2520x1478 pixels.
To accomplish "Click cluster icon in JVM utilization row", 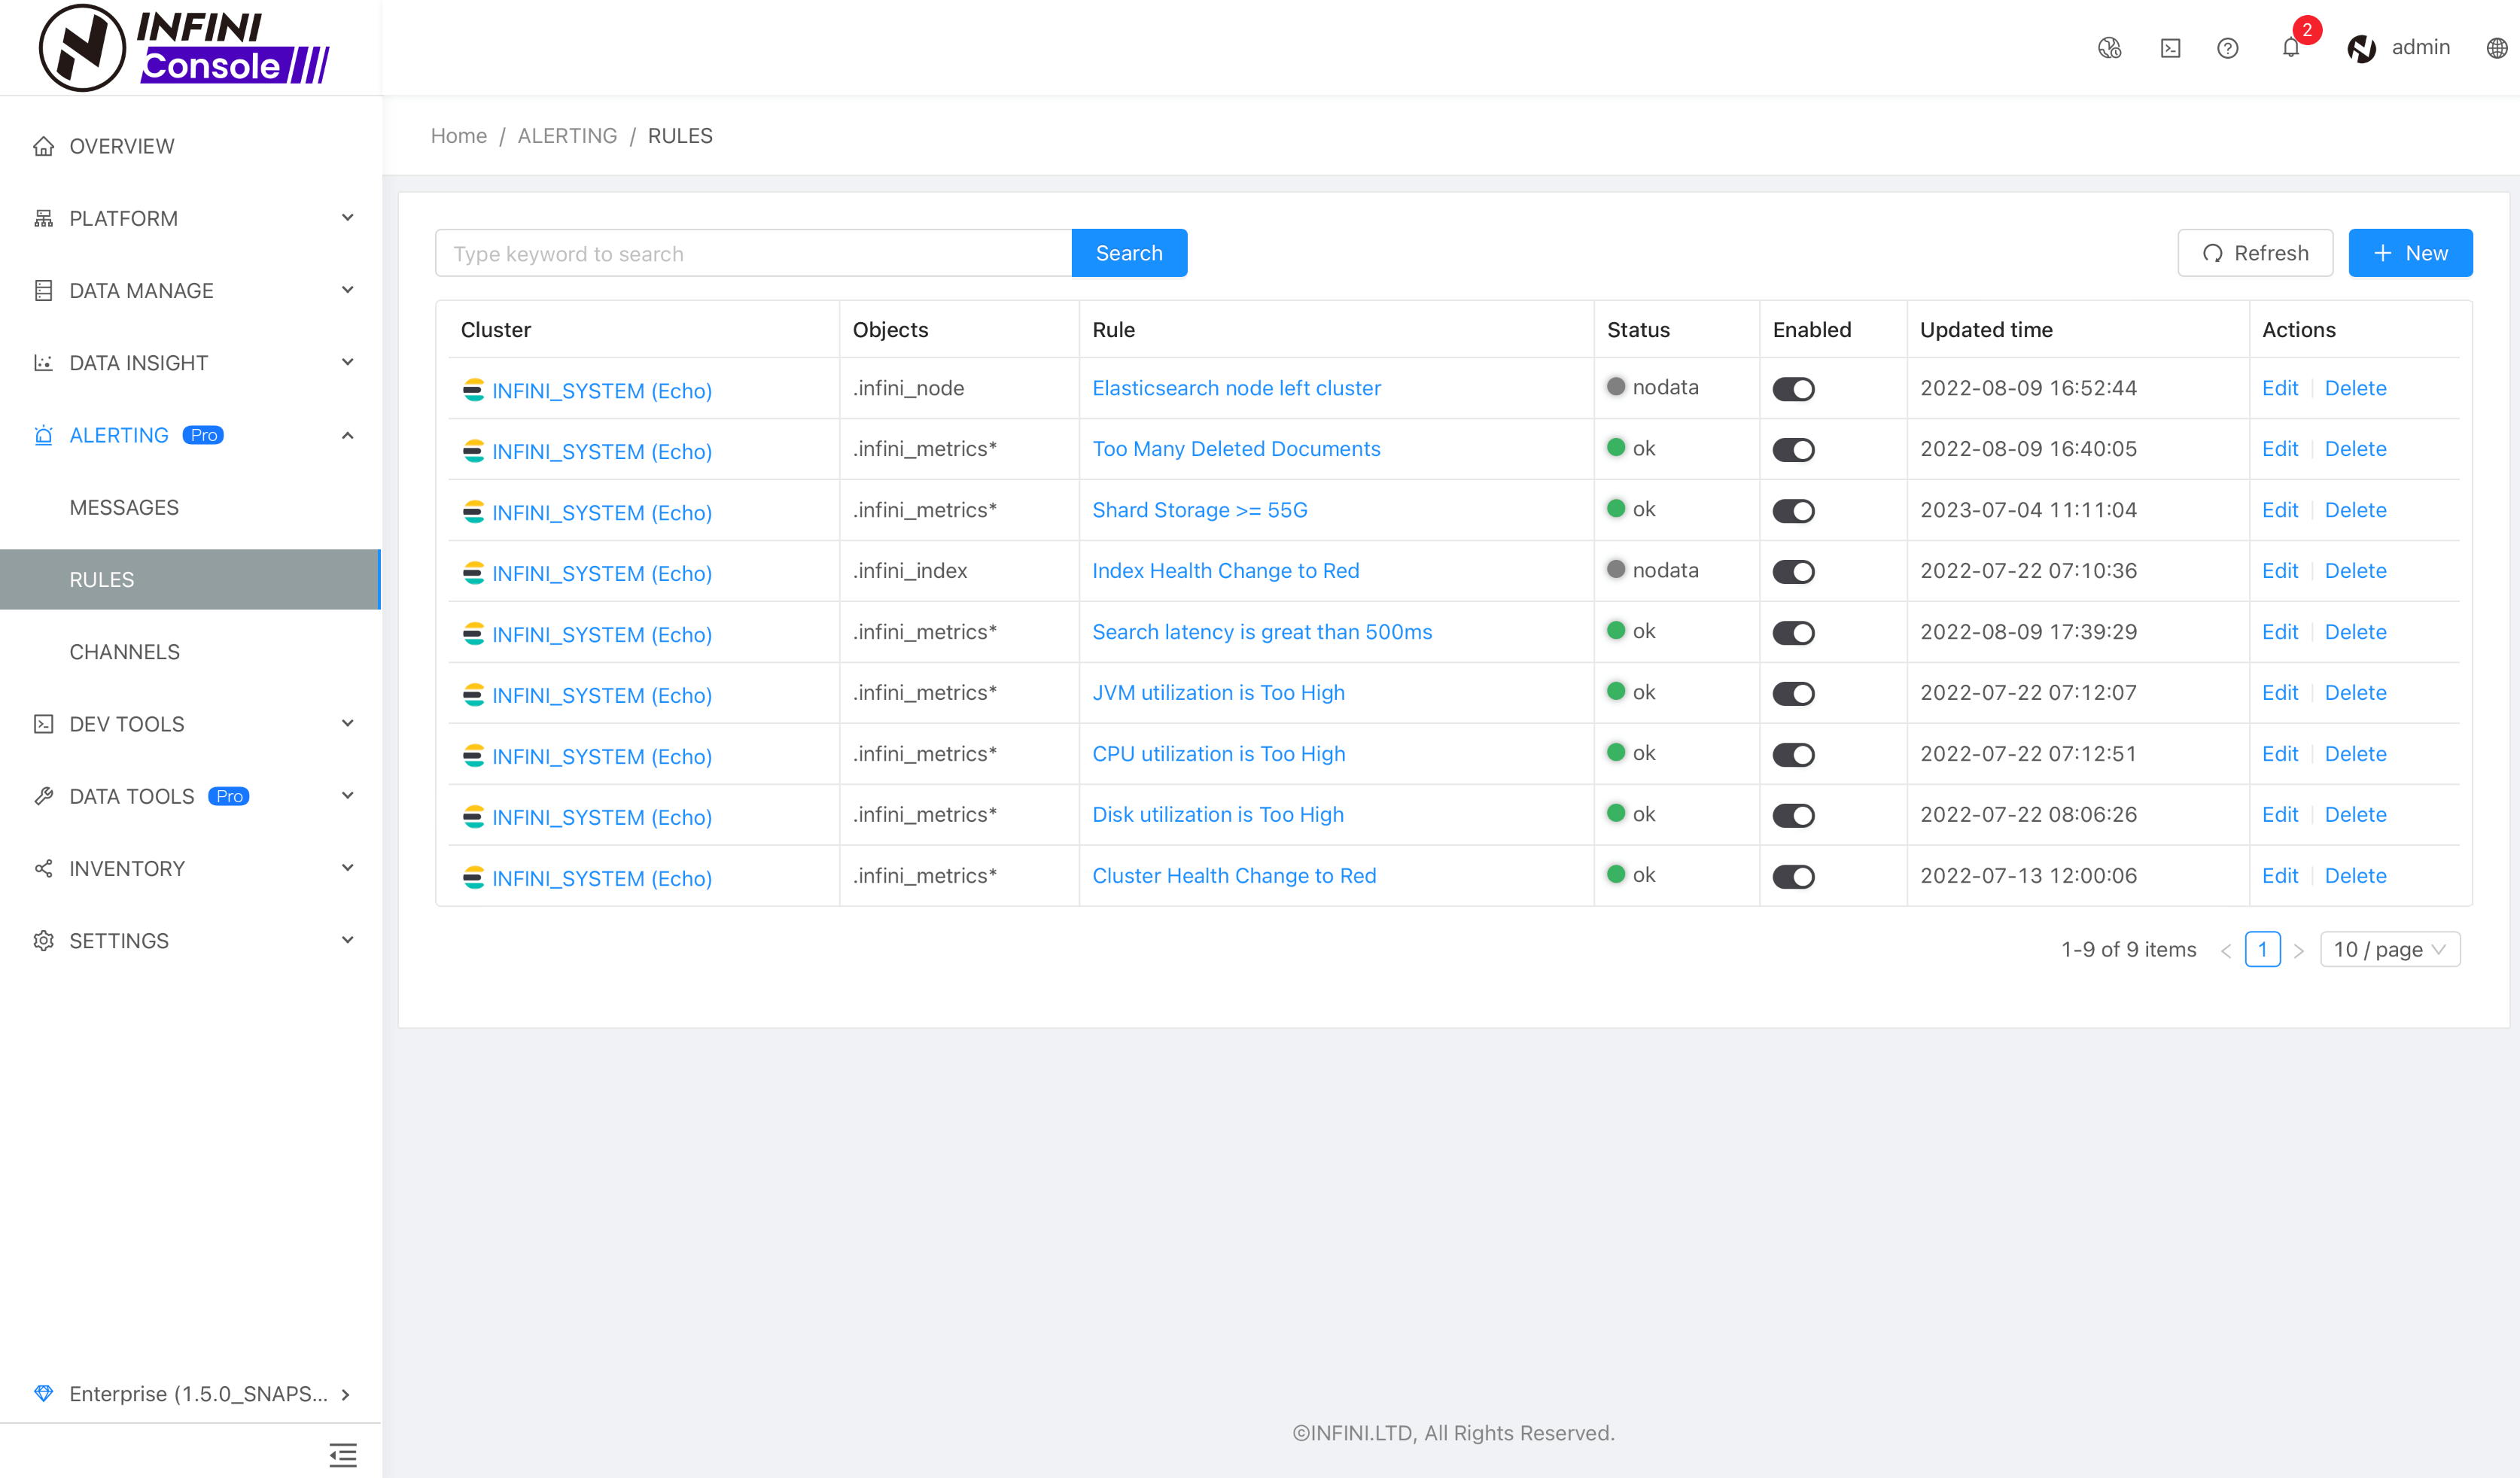I will 473,694.
